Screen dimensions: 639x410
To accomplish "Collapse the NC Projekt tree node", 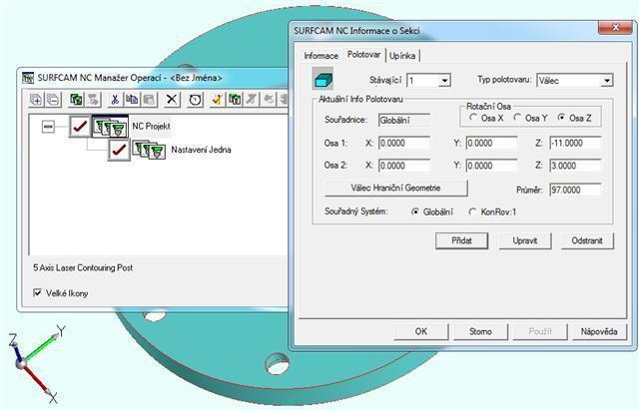I will coord(48,127).
